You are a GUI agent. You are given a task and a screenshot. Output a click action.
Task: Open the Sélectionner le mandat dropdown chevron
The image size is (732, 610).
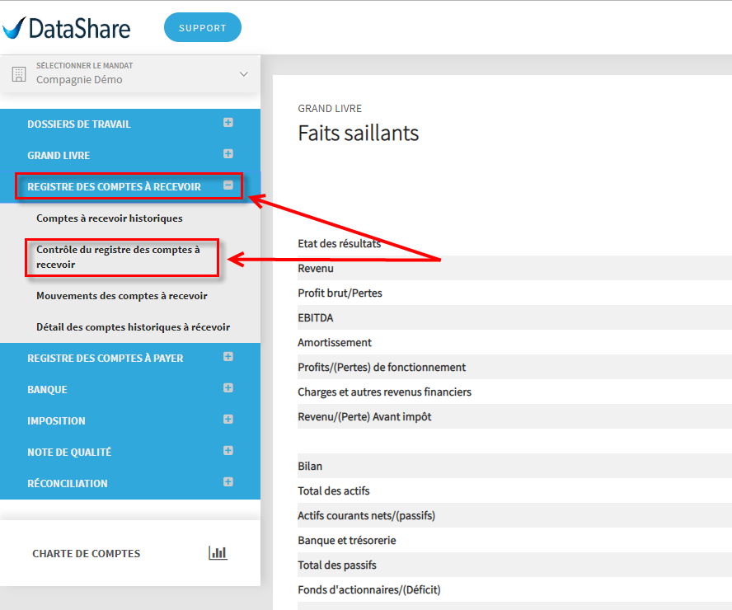244,74
